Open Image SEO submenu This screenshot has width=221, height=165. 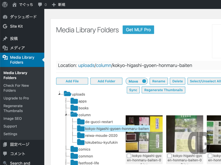tap(12, 118)
